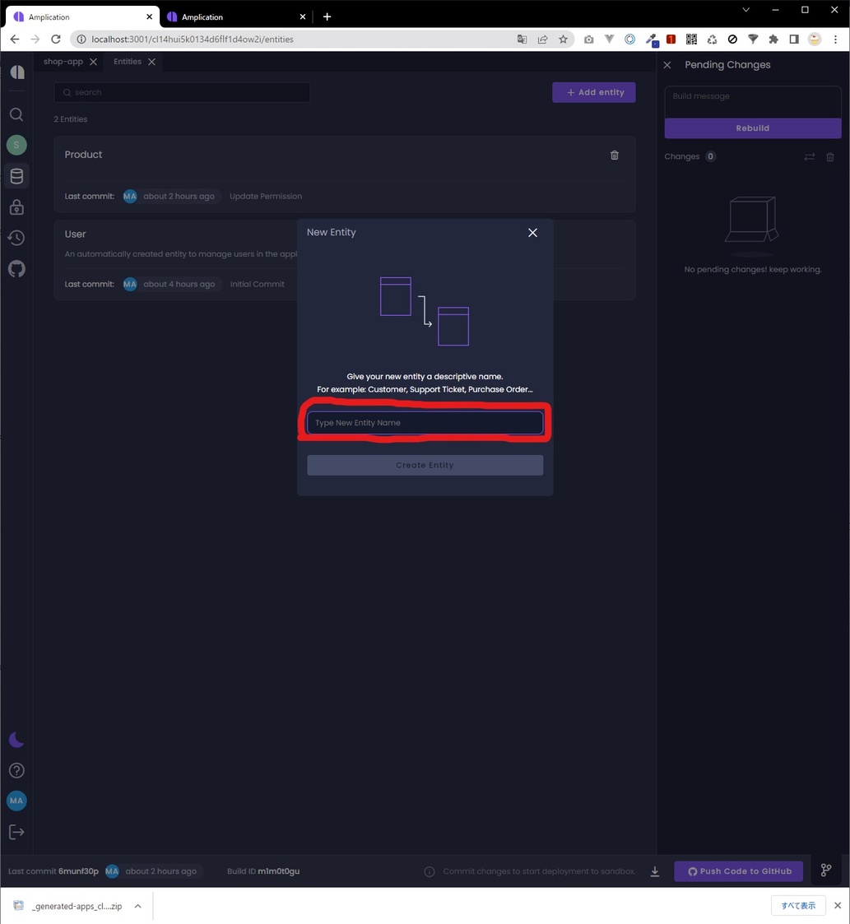Click the download generated code icon
Image resolution: width=850 pixels, height=924 pixels.
655,871
